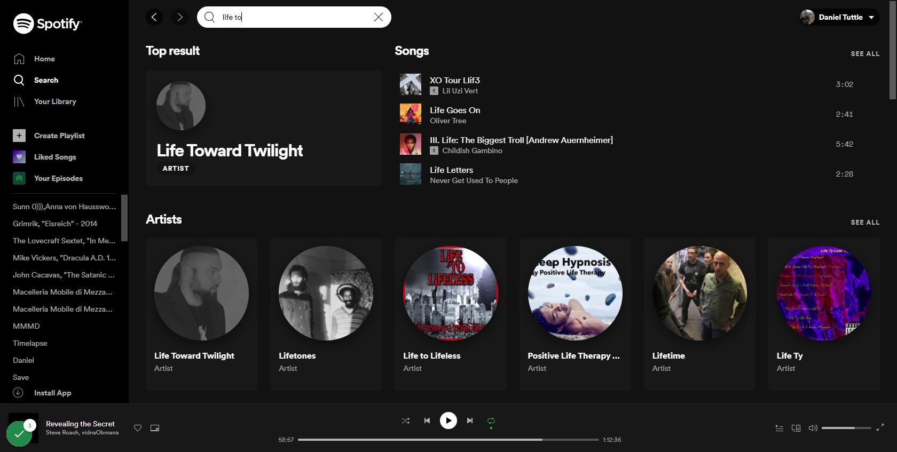See all songs results

[x=865, y=54]
